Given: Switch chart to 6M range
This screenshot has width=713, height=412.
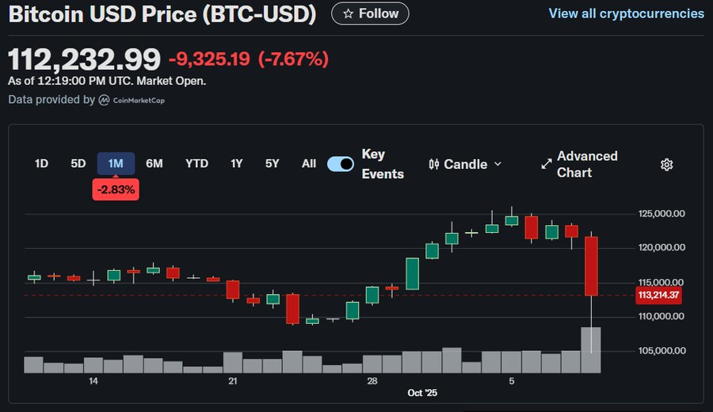Looking at the screenshot, I should coord(154,164).
